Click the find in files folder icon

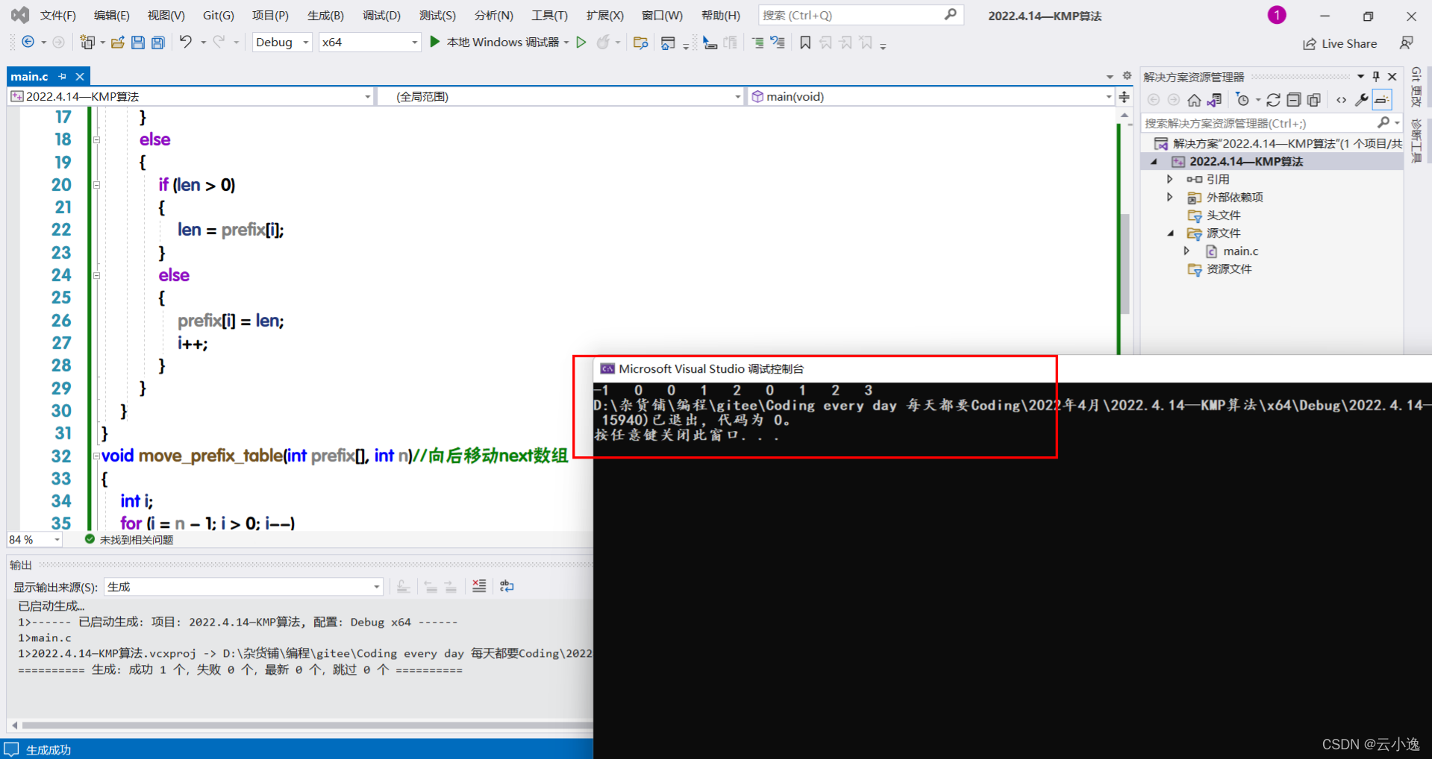640,42
